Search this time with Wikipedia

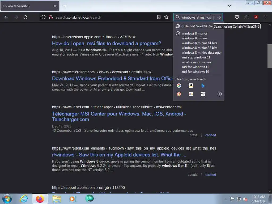203,94
